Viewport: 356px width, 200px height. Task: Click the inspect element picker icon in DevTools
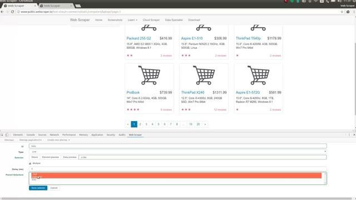tap(2, 134)
